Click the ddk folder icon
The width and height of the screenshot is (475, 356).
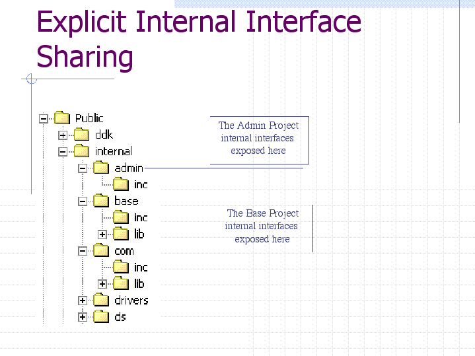pyautogui.click(x=82, y=135)
